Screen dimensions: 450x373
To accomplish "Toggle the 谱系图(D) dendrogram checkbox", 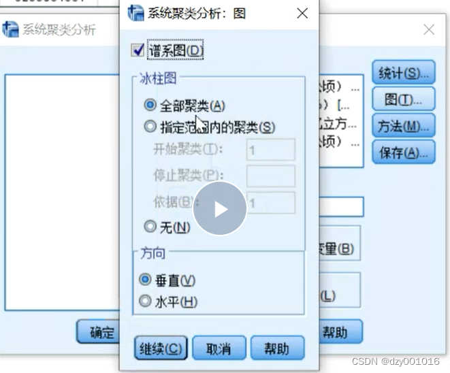I will tap(138, 50).
